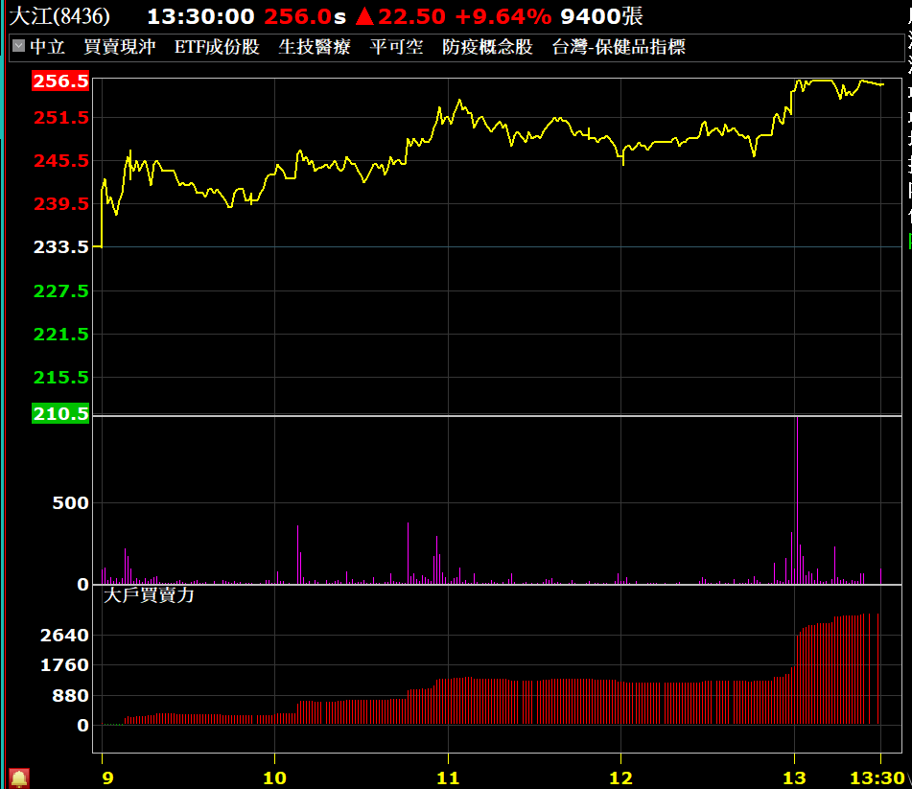Click the stock name 大江(8436)

tap(59, 16)
